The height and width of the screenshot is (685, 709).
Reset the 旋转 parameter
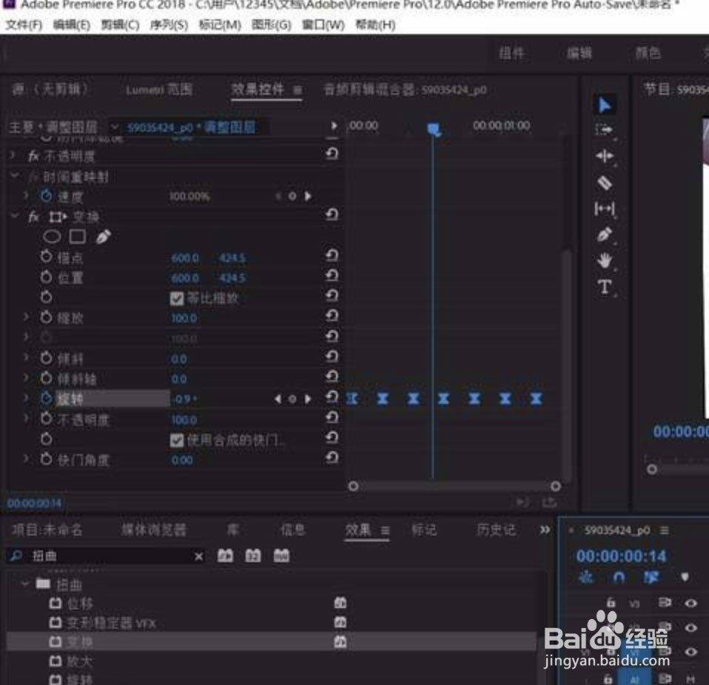332,397
